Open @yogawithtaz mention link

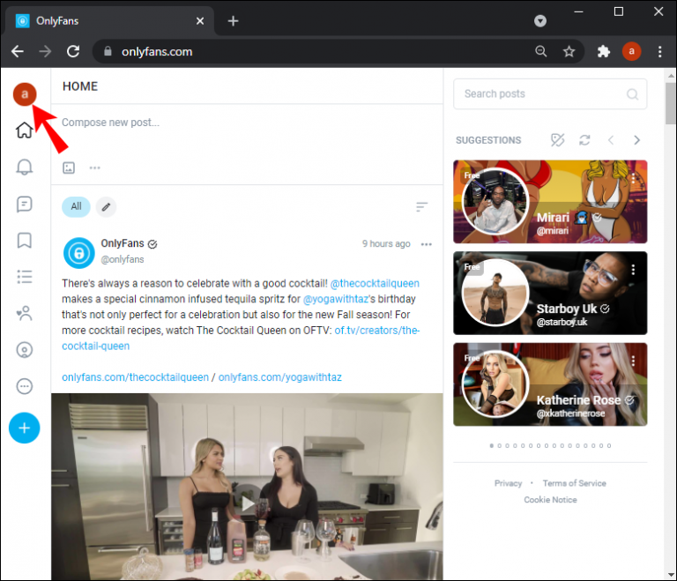pos(336,299)
